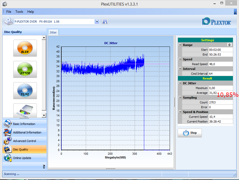Image resolution: width=239 pixels, height=180 pixels.
Task: Click the save floppy disk icon
Action: pos(105,21)
